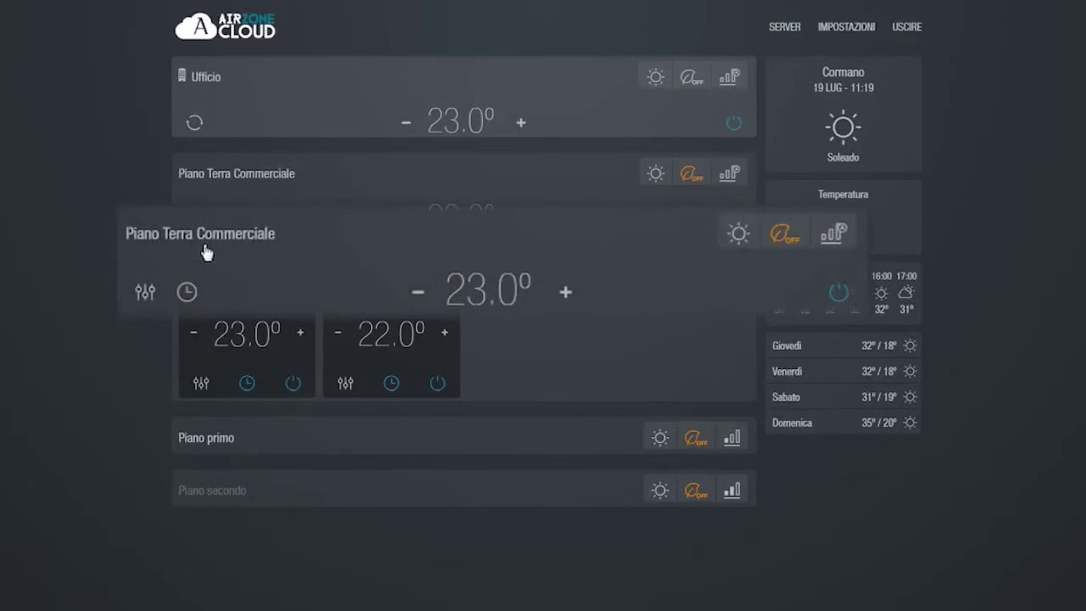
Task: Toggle Ufficio power button
Action: click(x=734, y=123)
